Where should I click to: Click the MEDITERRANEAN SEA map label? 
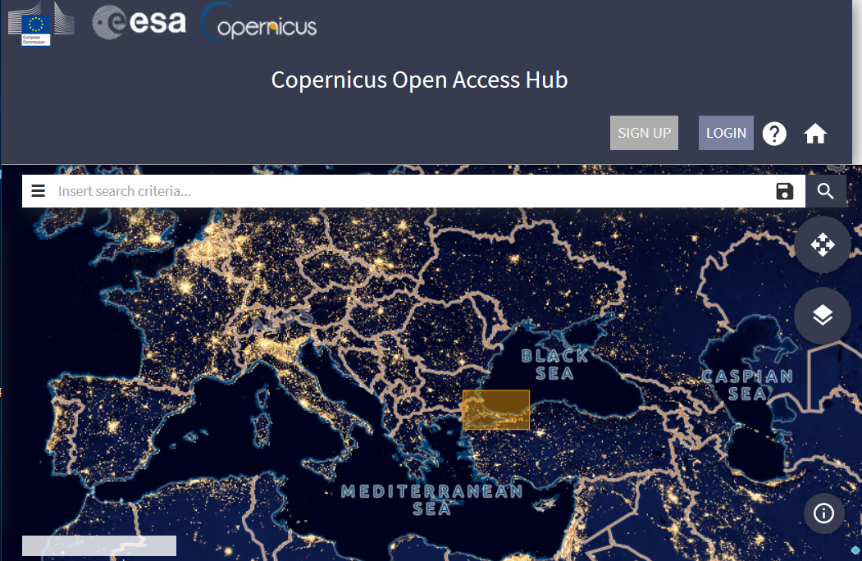(x=432, y=499)
